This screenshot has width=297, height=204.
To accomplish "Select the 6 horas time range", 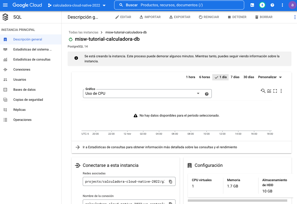I will point(204,77).
